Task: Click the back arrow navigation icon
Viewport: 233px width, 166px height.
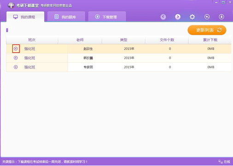Action: click(163, 17)
